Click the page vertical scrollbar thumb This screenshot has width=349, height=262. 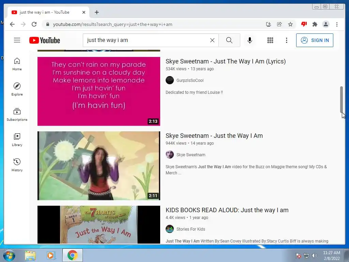pyautogui.click(x=342, y=99)
